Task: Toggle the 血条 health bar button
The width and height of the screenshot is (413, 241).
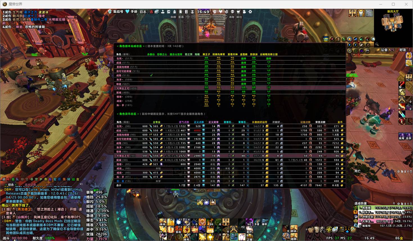Action: coord(409,136)
